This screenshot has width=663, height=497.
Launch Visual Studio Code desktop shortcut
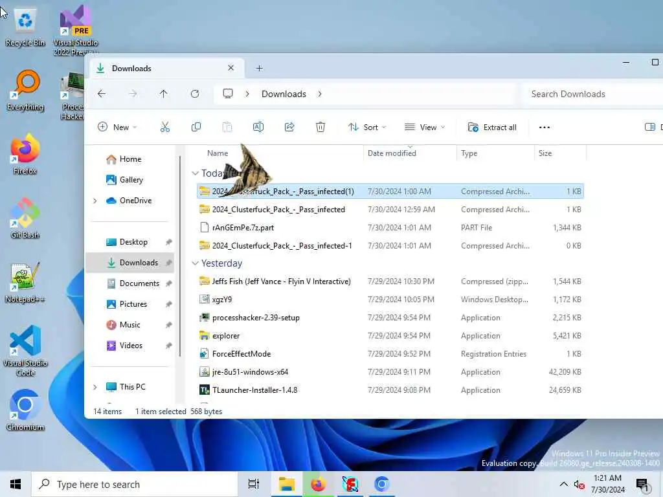coord(25,351)
